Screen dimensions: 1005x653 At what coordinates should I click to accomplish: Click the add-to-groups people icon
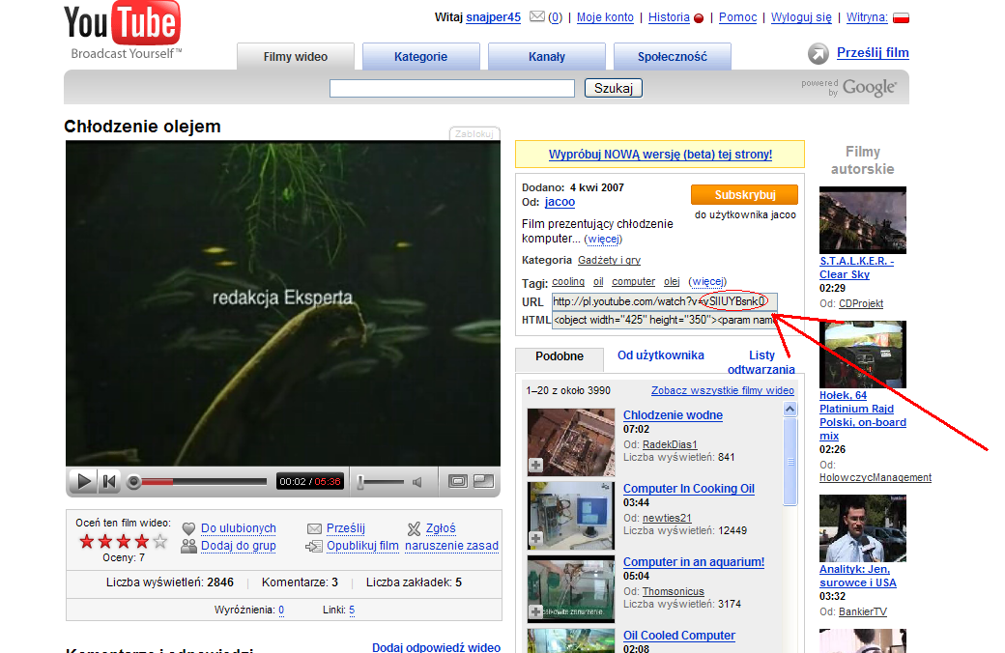coord(188,546)
